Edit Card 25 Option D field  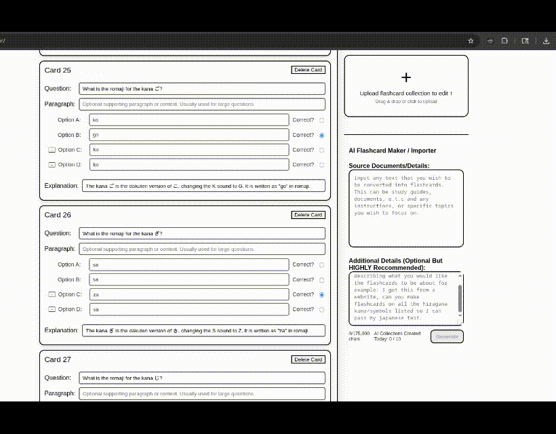[189, 165]
